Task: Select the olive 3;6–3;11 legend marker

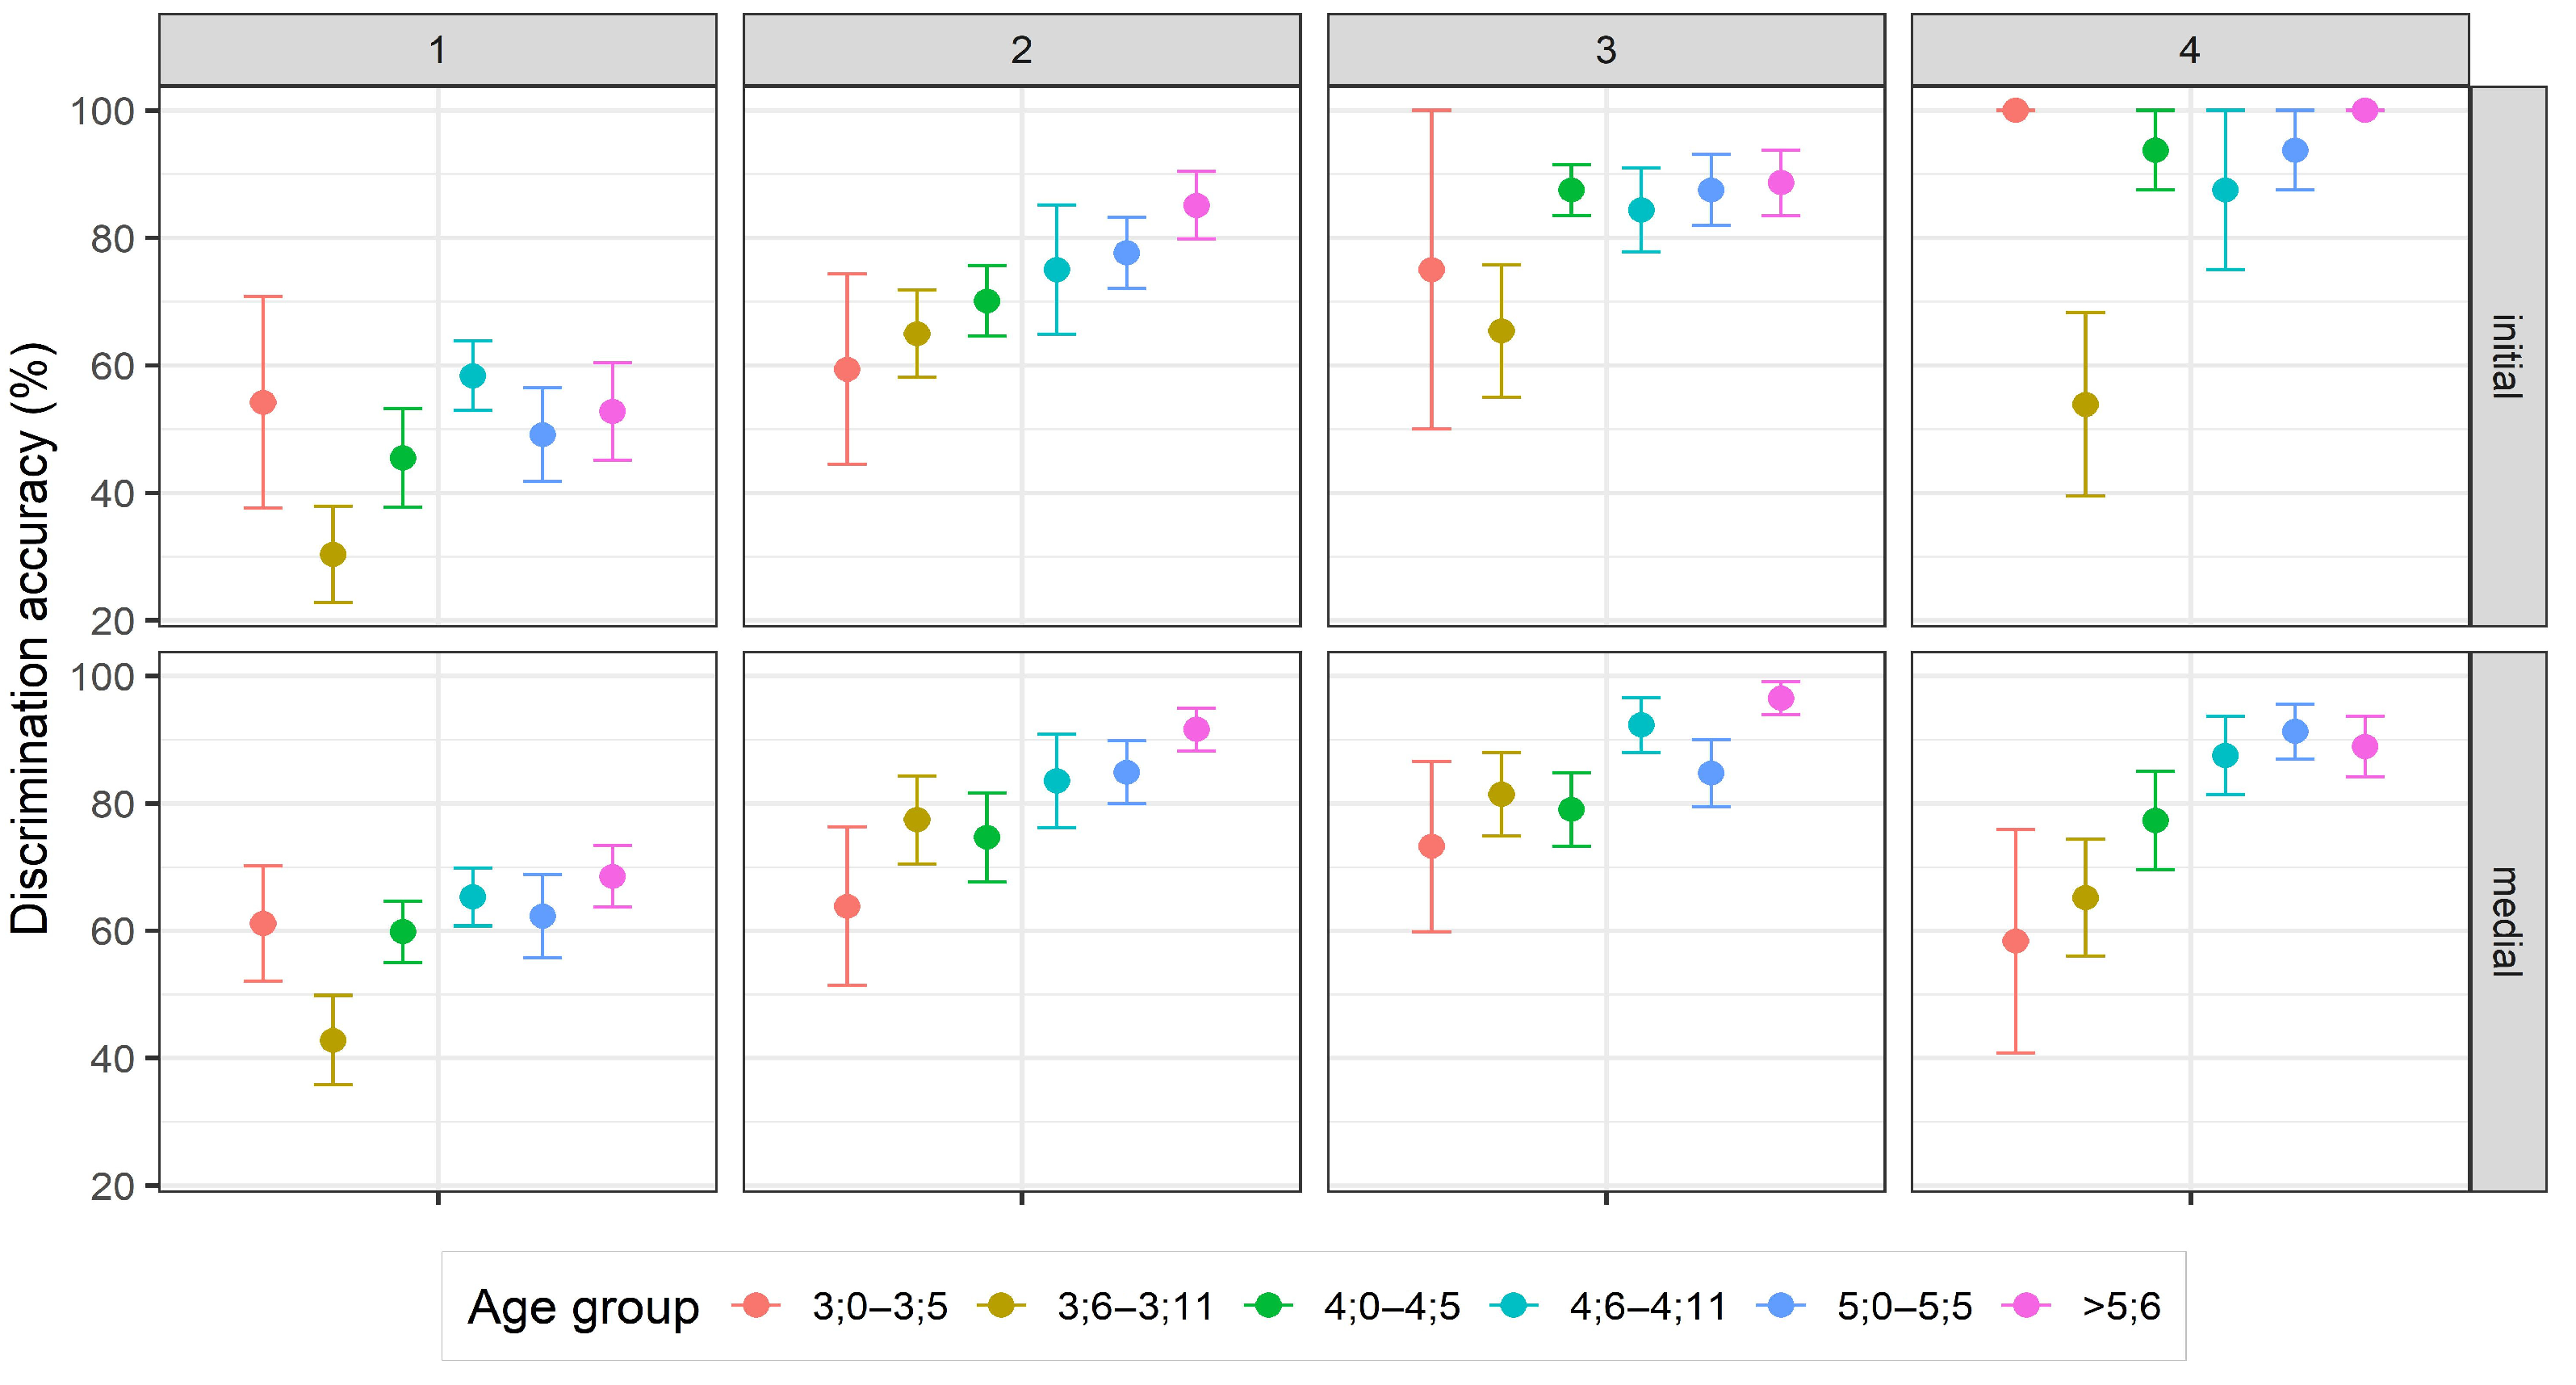Action: 1000,1306
